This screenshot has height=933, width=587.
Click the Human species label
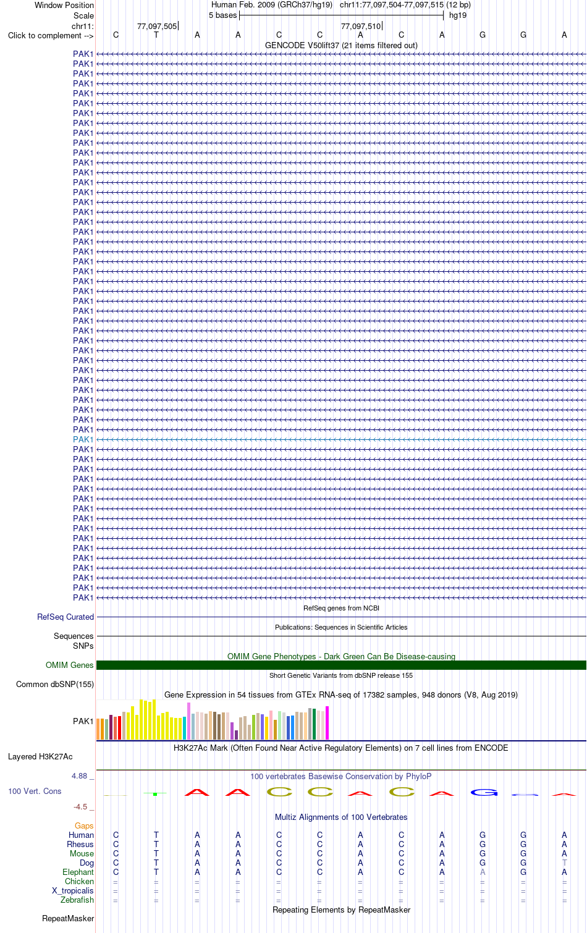[81, 835]
